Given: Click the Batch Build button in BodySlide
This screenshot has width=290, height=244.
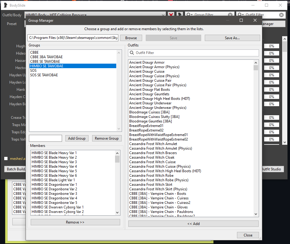Looking at the screenshot, I should pos(15,169).
